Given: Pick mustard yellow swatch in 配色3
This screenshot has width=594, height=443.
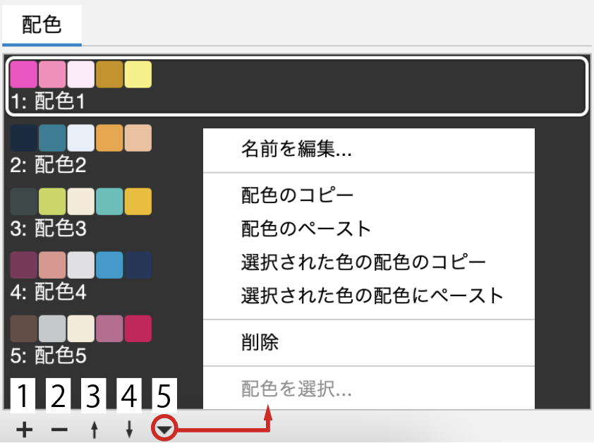Looking at the screenshot, I should (138, 202).
